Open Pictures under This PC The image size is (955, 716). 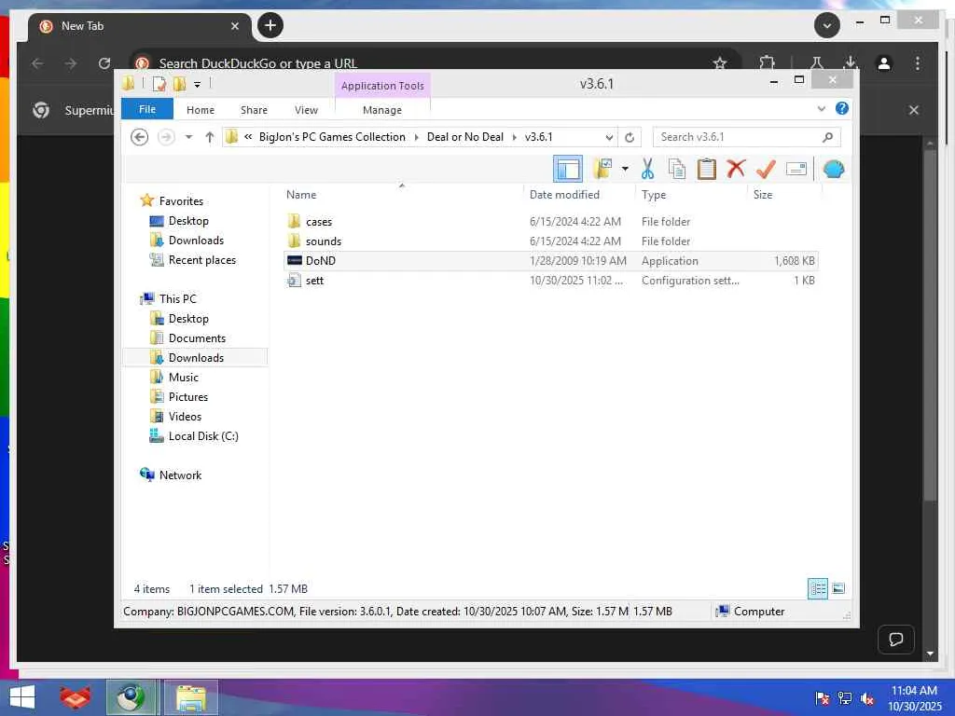187,396
